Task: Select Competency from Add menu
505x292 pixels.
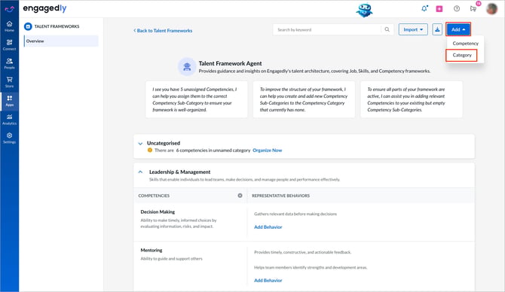Action: [465, 44]
